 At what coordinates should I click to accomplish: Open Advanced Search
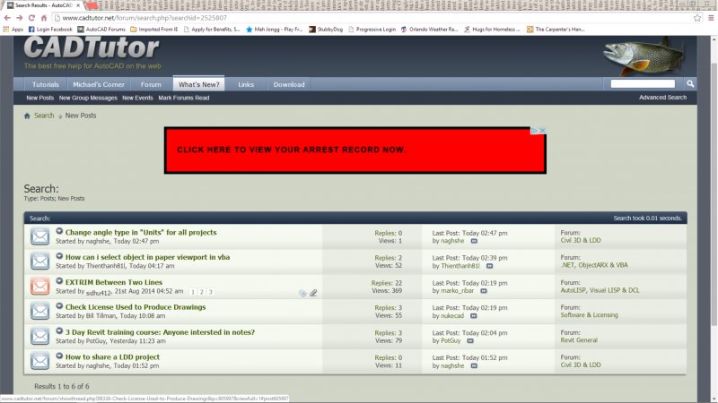pyautogui.click(x=662, y=98)
